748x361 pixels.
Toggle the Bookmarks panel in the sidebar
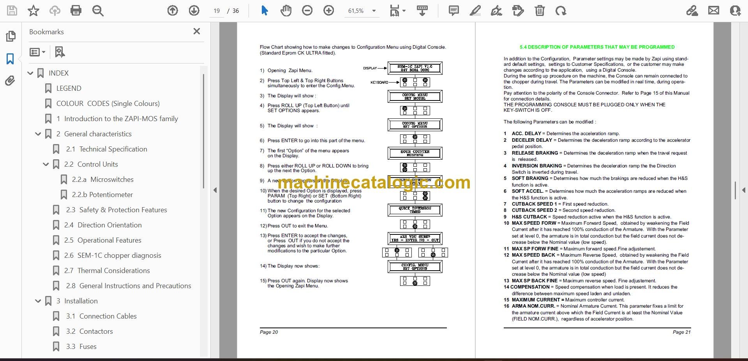point(11,59)
